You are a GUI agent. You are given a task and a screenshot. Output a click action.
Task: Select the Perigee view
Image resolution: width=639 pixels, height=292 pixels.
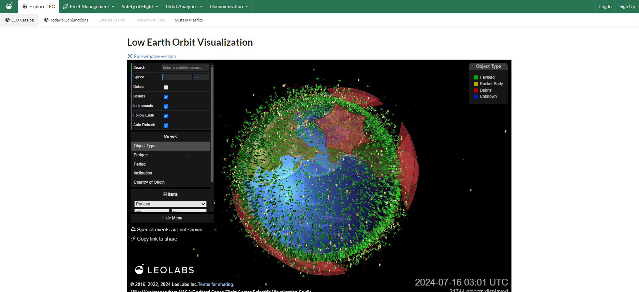(x=170, y=155)
